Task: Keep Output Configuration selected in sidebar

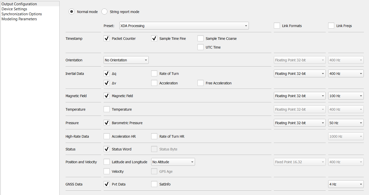Action: click(19, 4)
